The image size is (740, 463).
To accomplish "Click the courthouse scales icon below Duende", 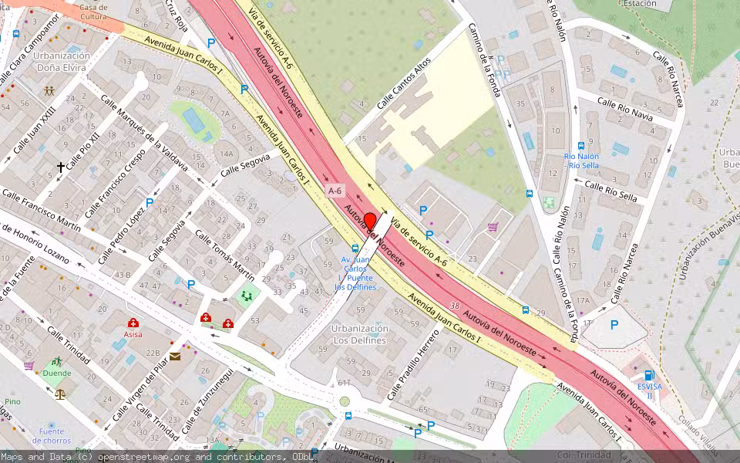I will (x=60, y=393).
